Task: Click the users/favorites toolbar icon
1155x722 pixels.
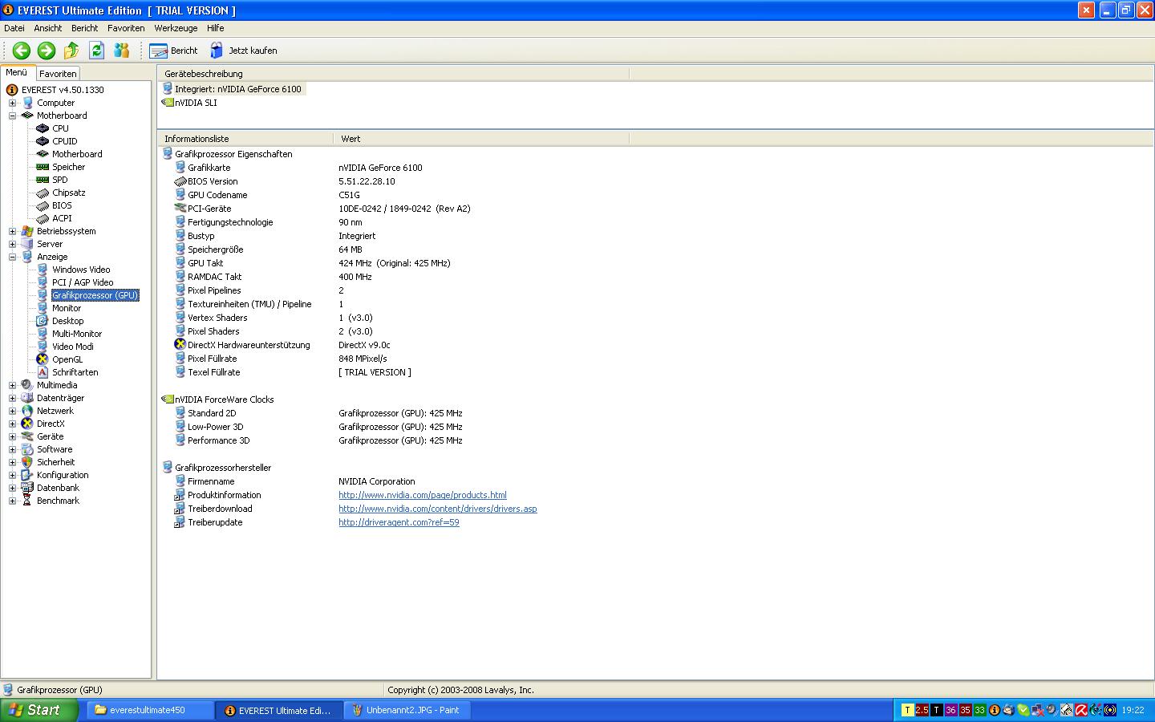Action: pos(122,51)
